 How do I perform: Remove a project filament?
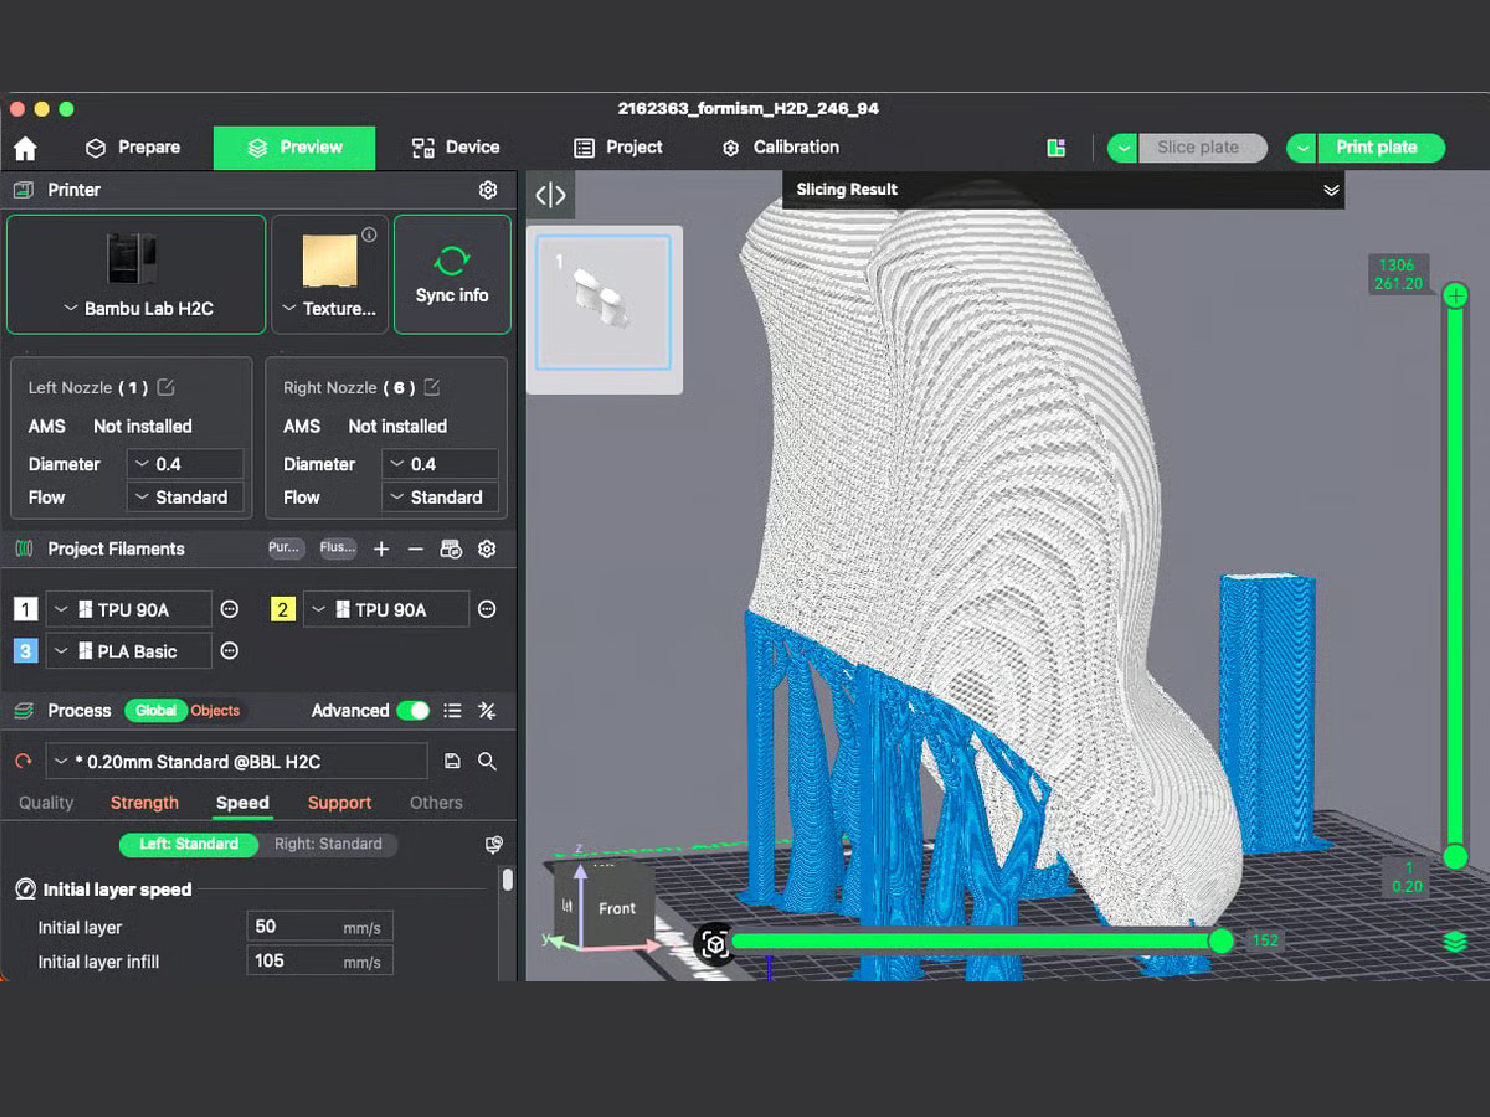415,549
